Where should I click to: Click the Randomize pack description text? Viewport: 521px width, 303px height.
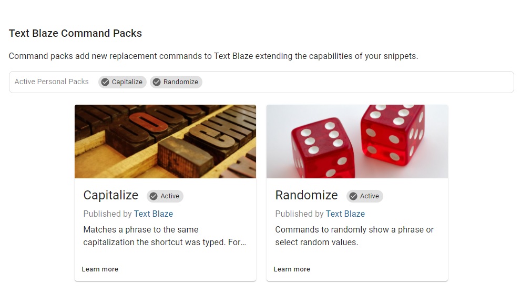click(354, 236)
